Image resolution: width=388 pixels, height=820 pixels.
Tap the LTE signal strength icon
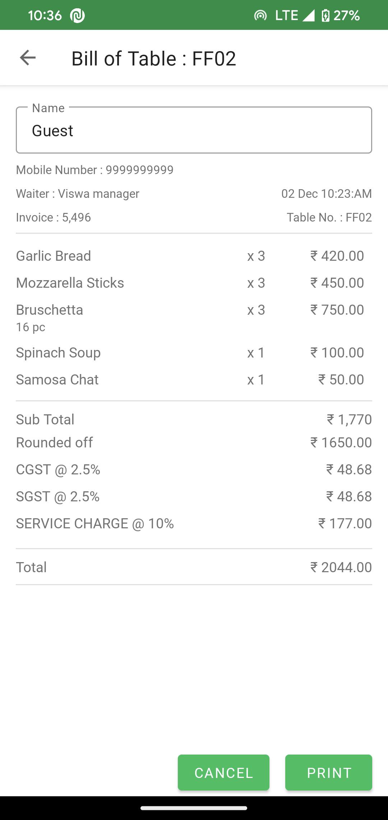pyautogui.click(x=308, y=15)
